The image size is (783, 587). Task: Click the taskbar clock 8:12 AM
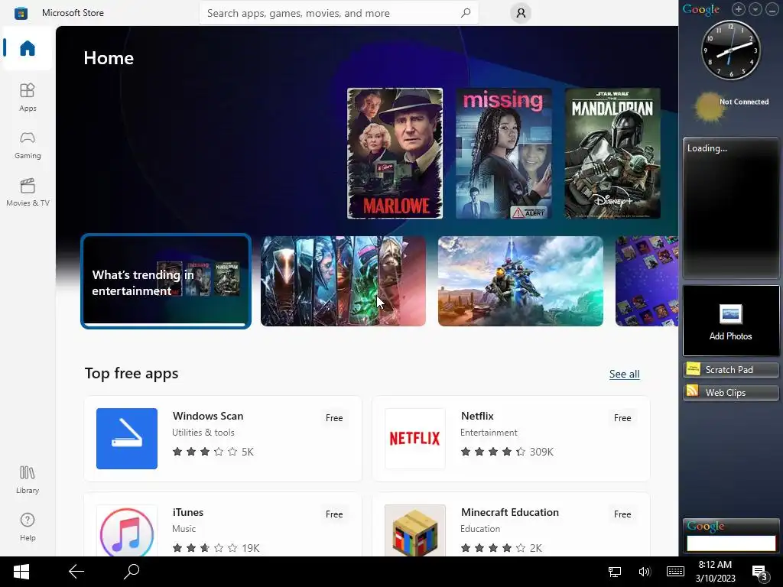point(715,565)
